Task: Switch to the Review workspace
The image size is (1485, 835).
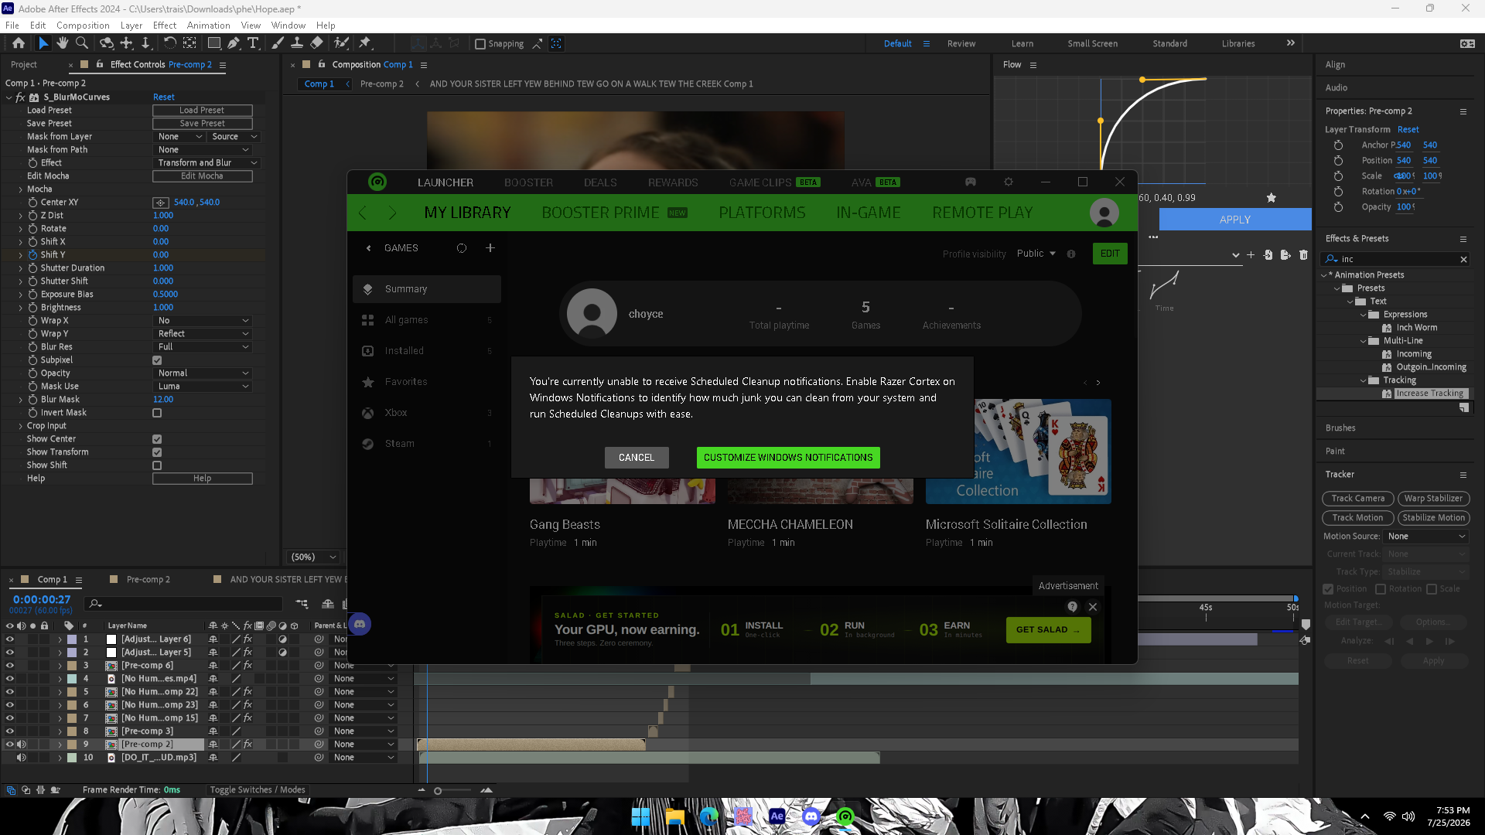Action: (961, 44)
